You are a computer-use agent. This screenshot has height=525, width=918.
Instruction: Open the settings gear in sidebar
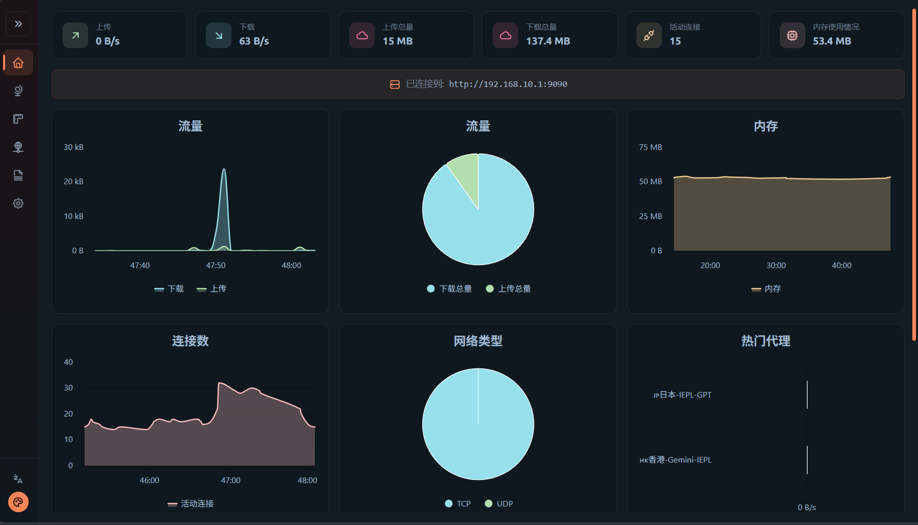click(x=18, y=204)
